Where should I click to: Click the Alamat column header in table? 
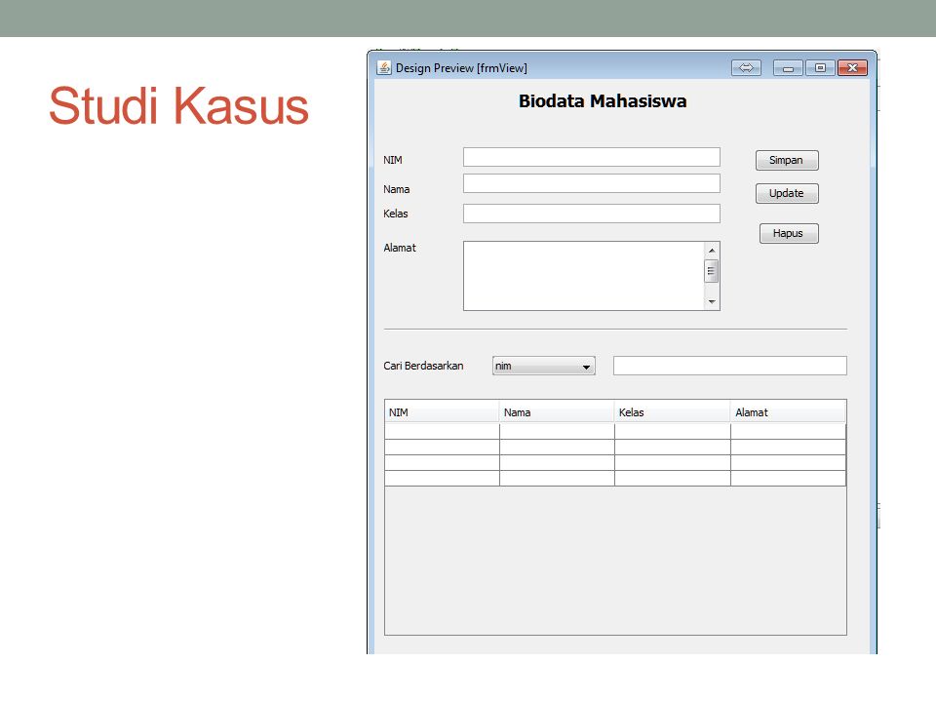point(788,412)
